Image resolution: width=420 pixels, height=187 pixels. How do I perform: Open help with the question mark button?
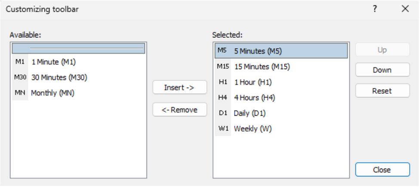click(375, 9)
